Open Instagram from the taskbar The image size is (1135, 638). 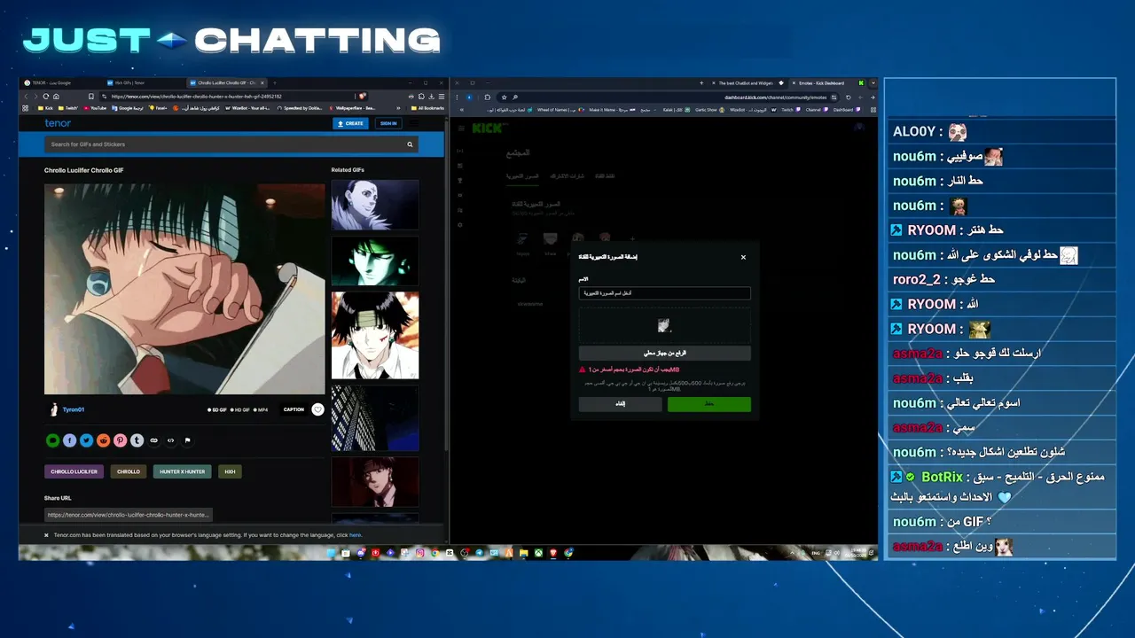click(x=420, y=553)
